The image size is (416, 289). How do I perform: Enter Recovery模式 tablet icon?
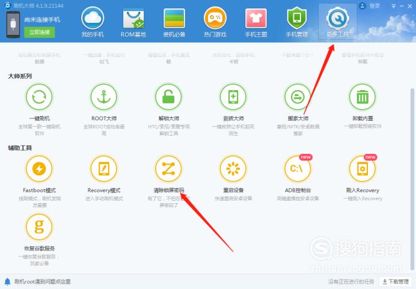[x=104, y=169]
